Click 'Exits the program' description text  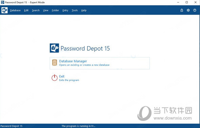coord(69,80)
